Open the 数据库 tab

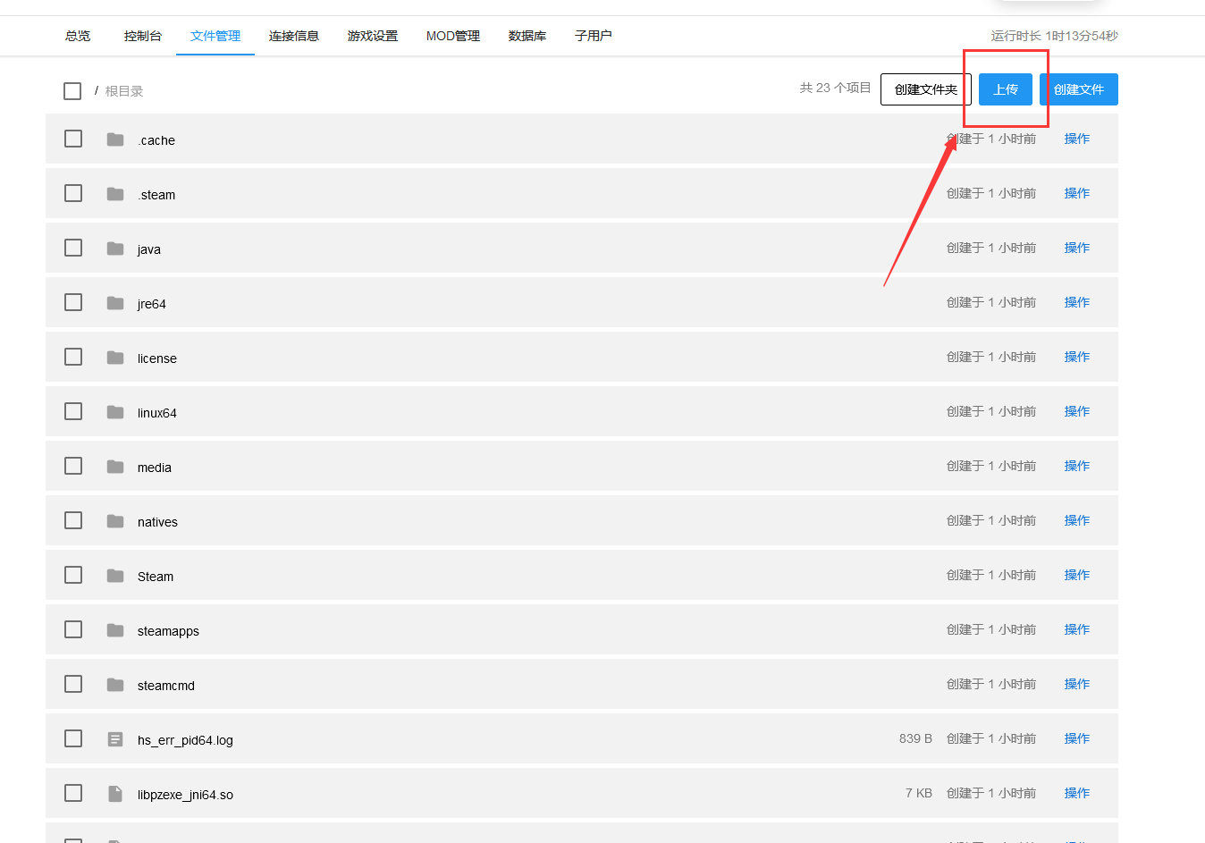click(527, 36)
